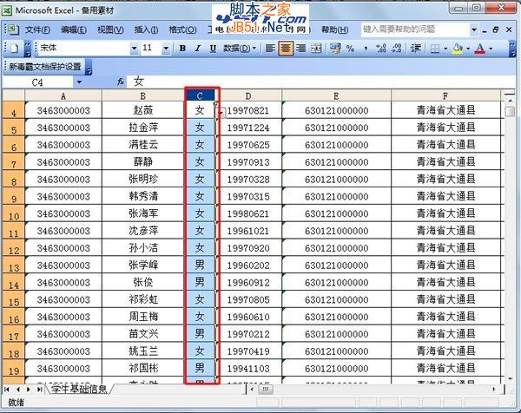The width and height of the screenshot is (521, 413).
Task: Align cell text left
Action: [x=270, y=49]
